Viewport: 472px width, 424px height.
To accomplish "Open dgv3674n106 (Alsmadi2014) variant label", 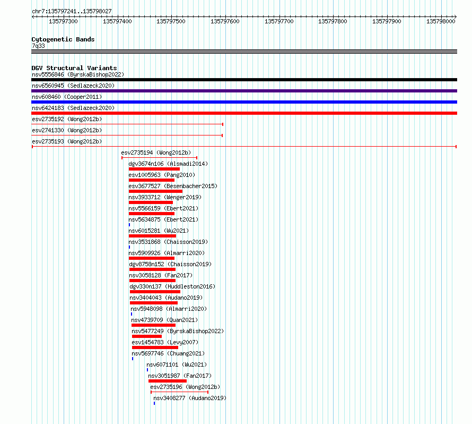I will [168, 164].
